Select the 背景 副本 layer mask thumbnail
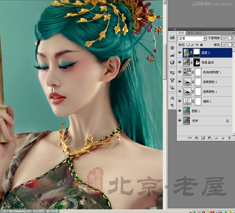 pyautogui.click(x=197, y=62)
